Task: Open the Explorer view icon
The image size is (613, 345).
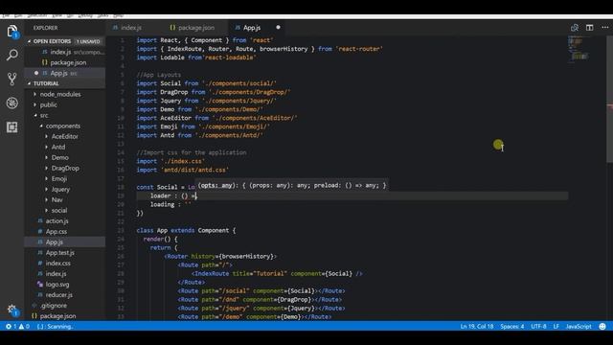Action: point(12,32)
